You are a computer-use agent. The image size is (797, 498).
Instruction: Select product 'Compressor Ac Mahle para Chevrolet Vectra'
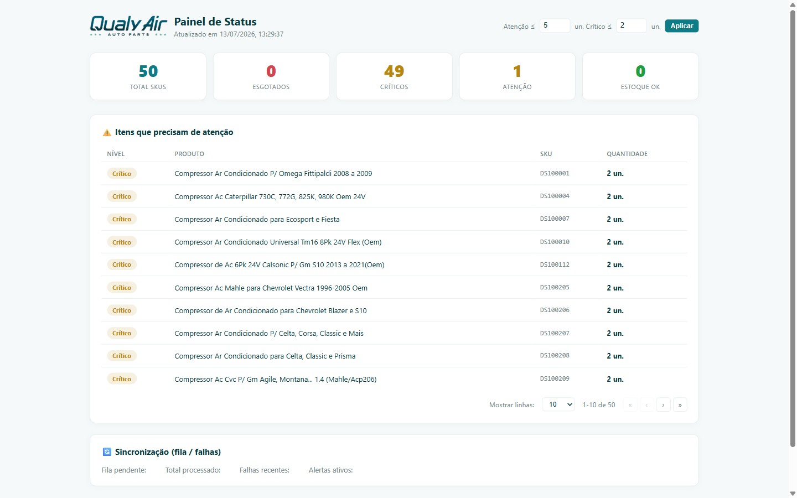click(x=271, y=288)
